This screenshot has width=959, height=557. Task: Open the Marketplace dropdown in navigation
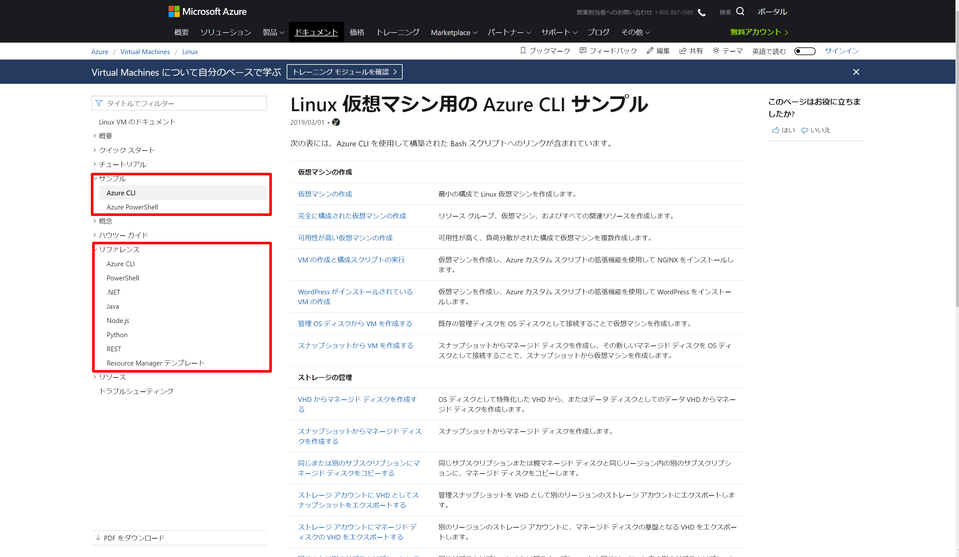454,33
